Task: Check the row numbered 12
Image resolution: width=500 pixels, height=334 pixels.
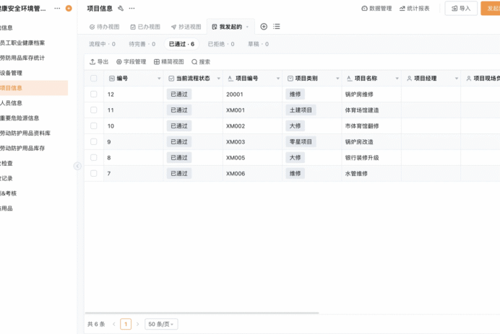Action: click(93, 95)
